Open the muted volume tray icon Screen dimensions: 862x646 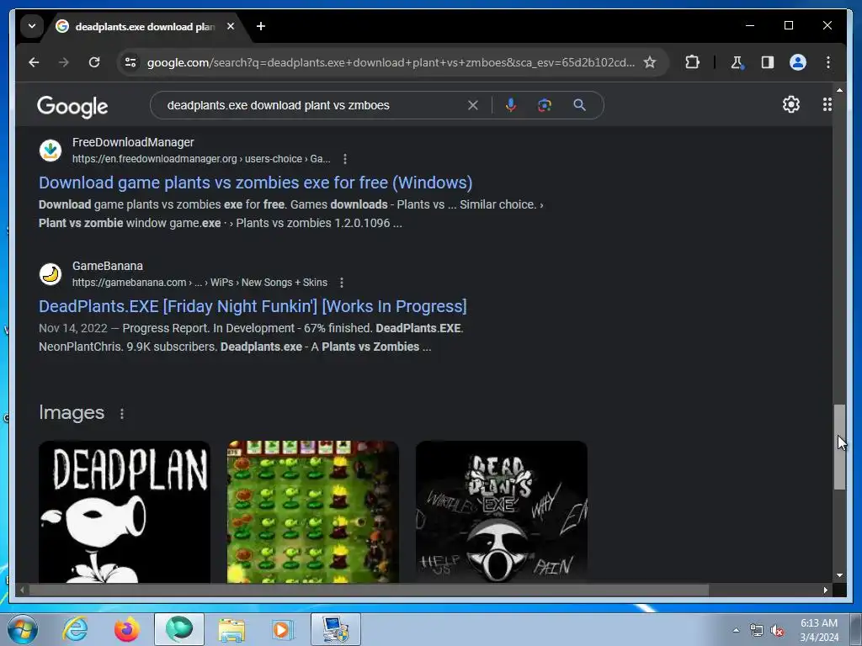point(777,631)
